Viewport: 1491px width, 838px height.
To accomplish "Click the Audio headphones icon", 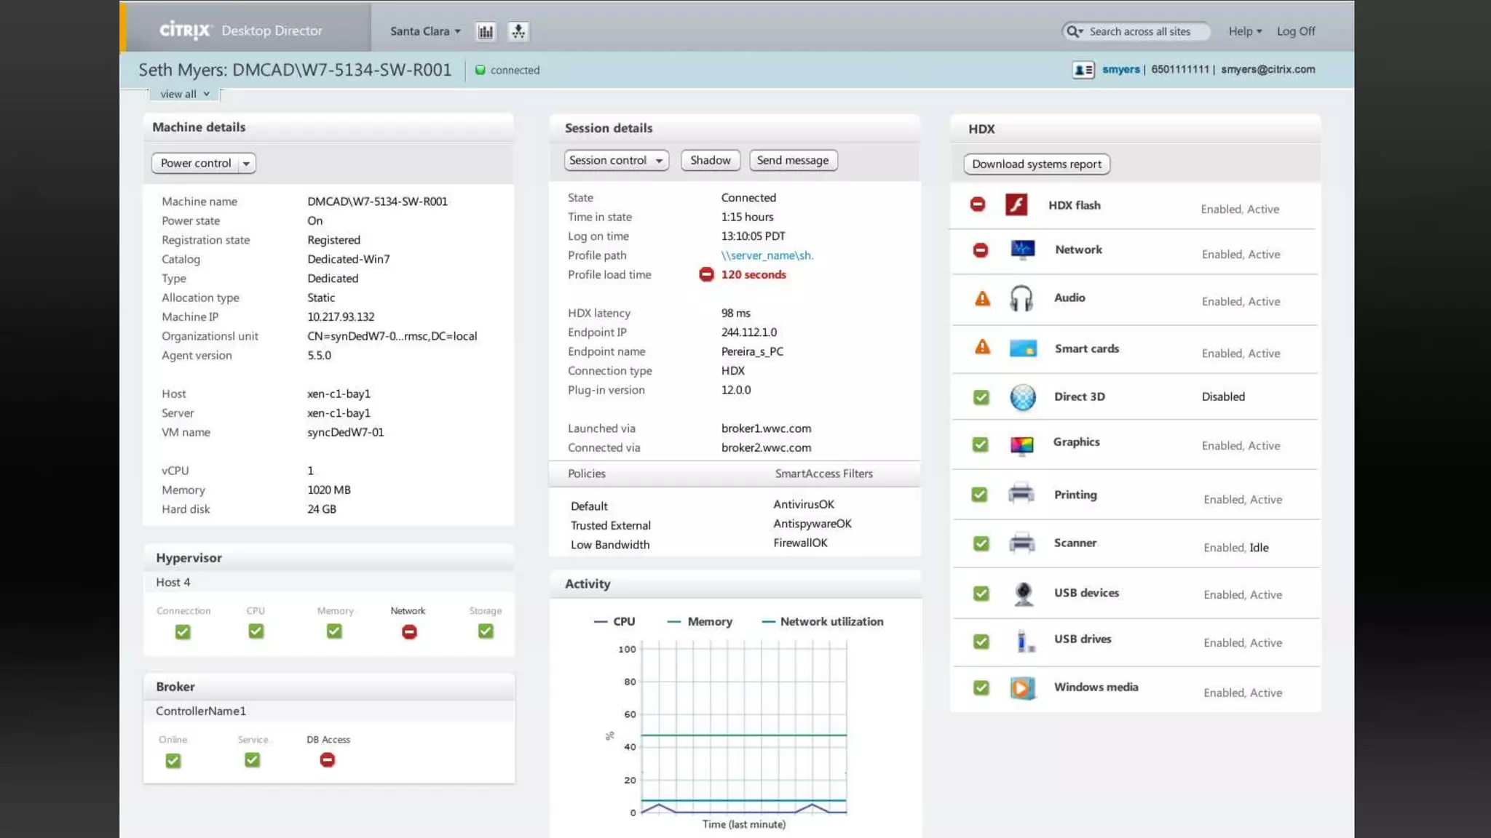I will (1021, 298).
